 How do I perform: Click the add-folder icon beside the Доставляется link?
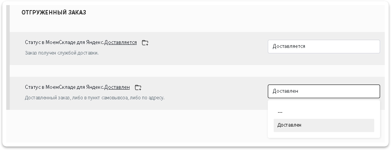tap(145, 42)
